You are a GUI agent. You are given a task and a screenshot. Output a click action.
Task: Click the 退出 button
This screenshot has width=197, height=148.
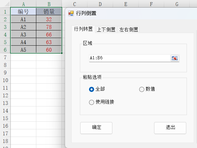tap(170, 128)
